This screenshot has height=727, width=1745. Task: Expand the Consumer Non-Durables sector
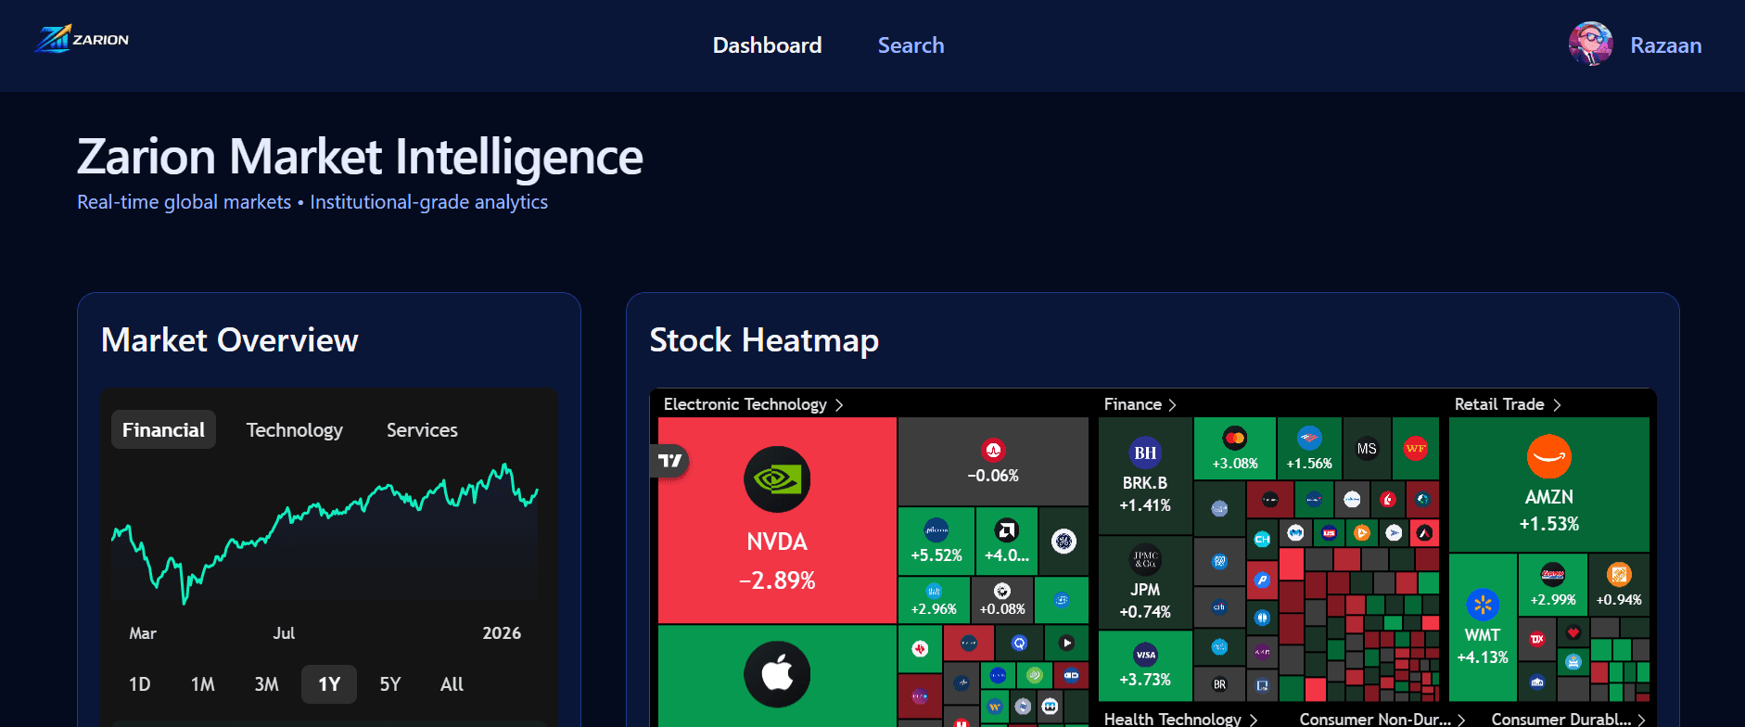[1382, 719]
